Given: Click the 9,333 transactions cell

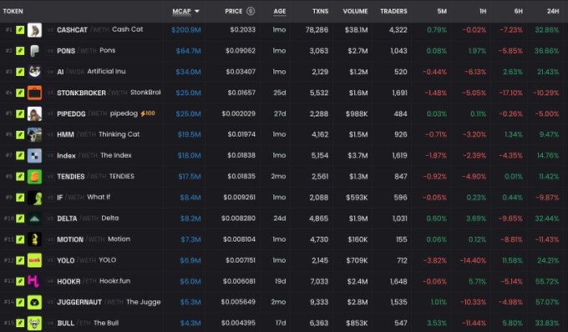Looking at the screenshot, I should click(x=319, y=302).
